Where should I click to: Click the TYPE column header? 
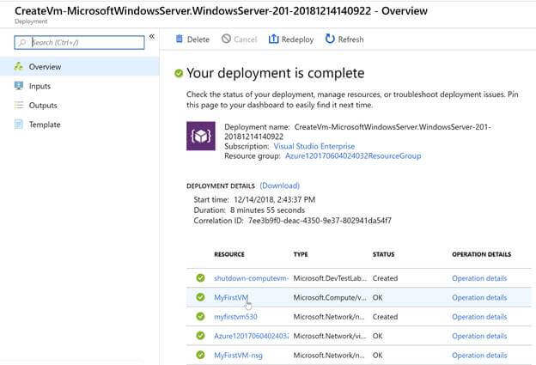tap(301, 254)
